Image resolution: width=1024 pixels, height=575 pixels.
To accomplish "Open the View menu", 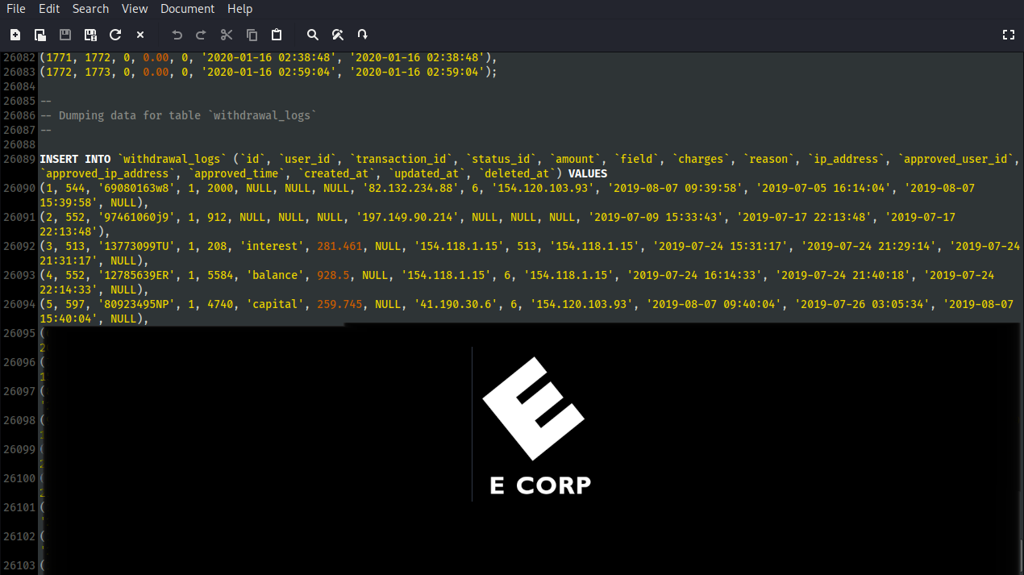I will coord(135,9).
